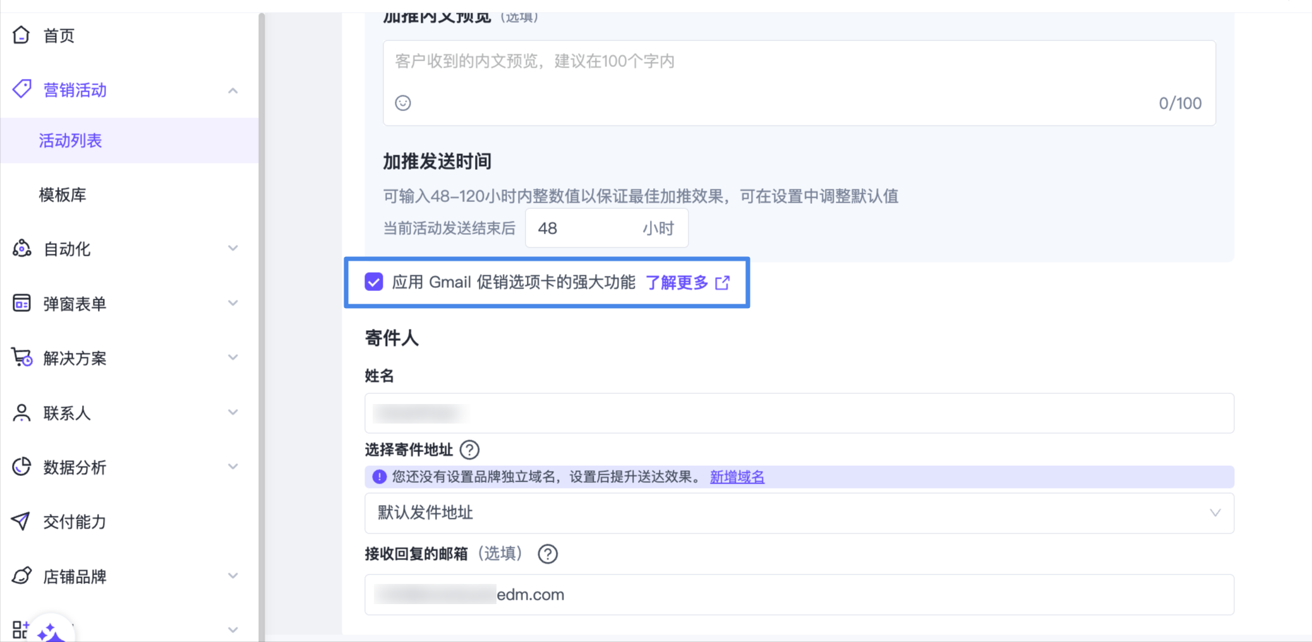Click the marketing campaign tag icon
The height and width of the screenshot is (642, 1312).
click(21, 89)
